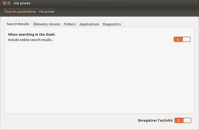Viewport: 199px width, 130px height.
Task: Click the Vie privée breadcrumb button
Action: 46,12
